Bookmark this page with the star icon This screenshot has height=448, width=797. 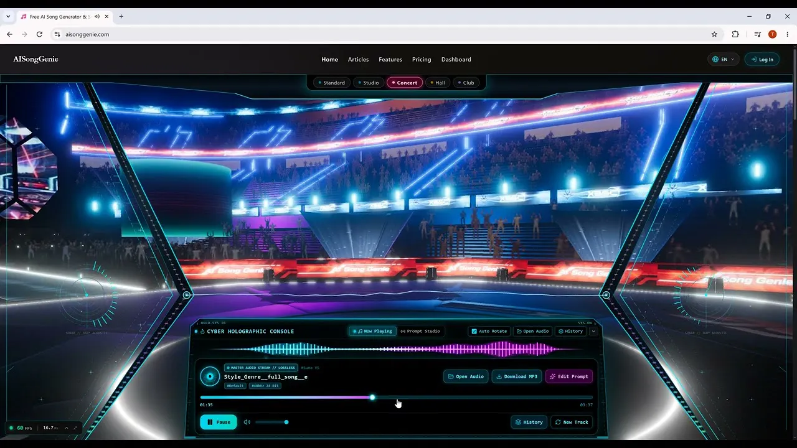coord(714,34)
